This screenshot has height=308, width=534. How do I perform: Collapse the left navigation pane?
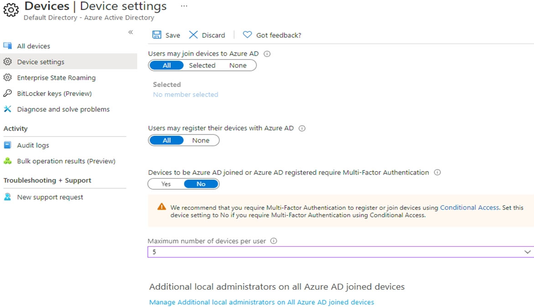tap(130, 32)
